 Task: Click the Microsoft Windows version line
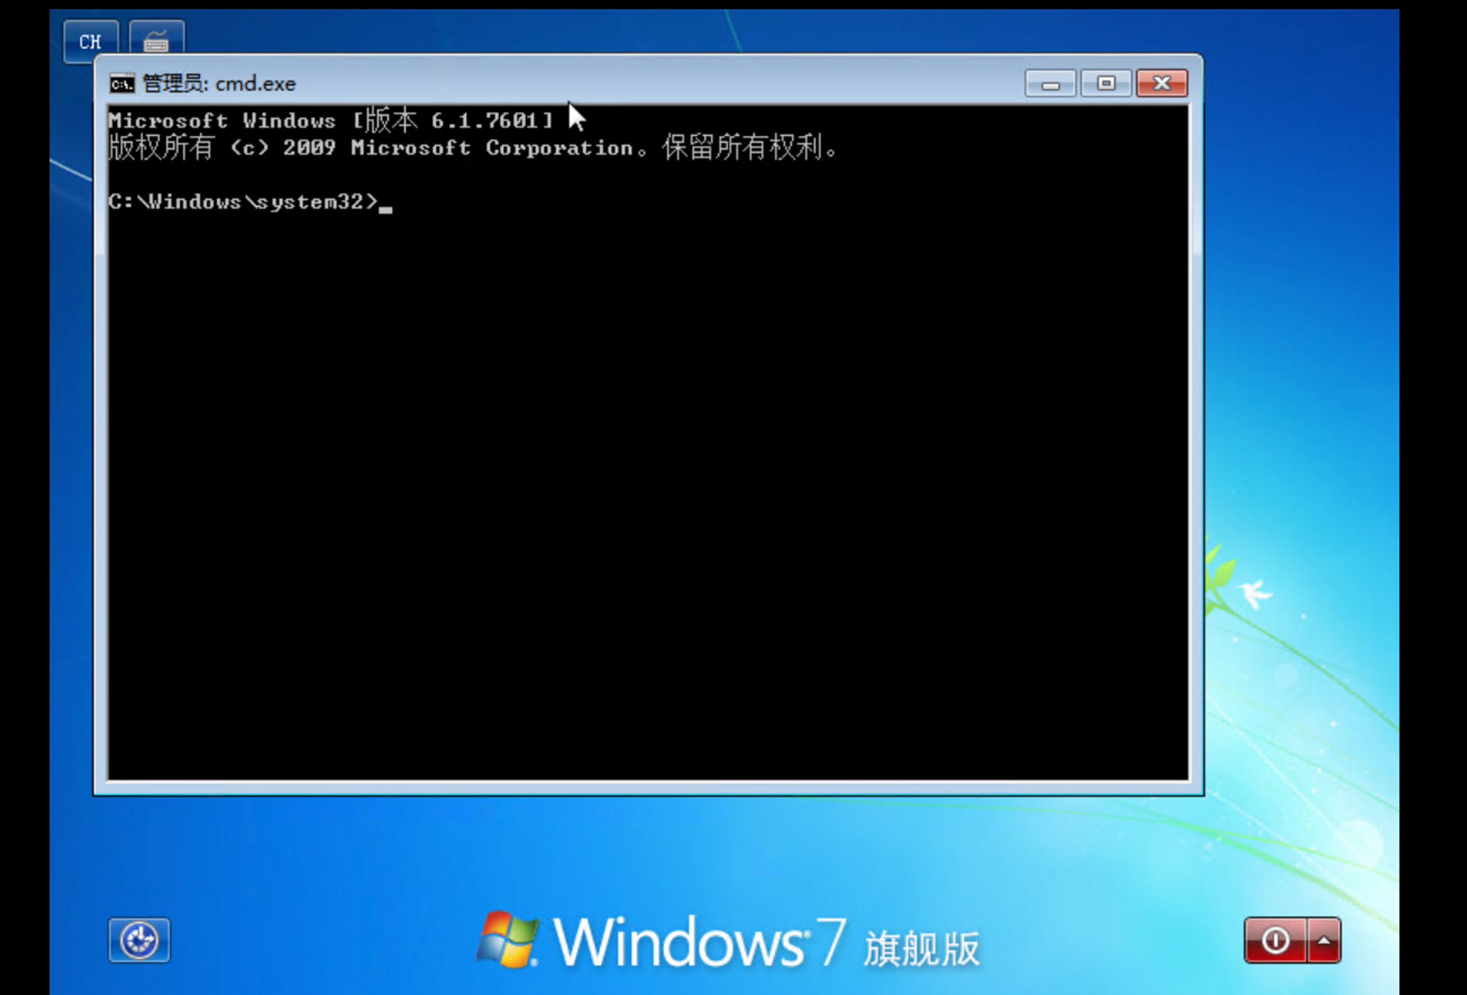point(330,121)
